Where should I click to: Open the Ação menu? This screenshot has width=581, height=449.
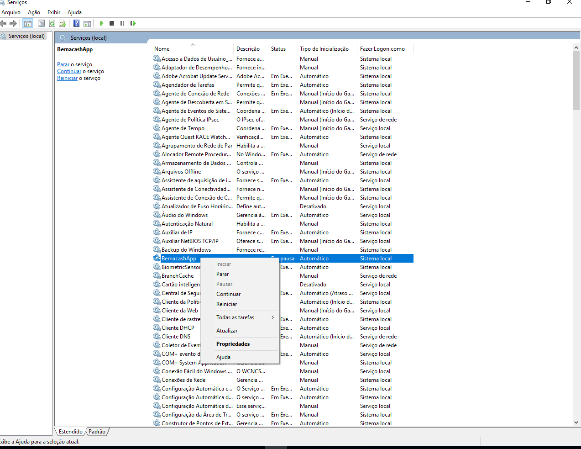(x=34, y=12)
